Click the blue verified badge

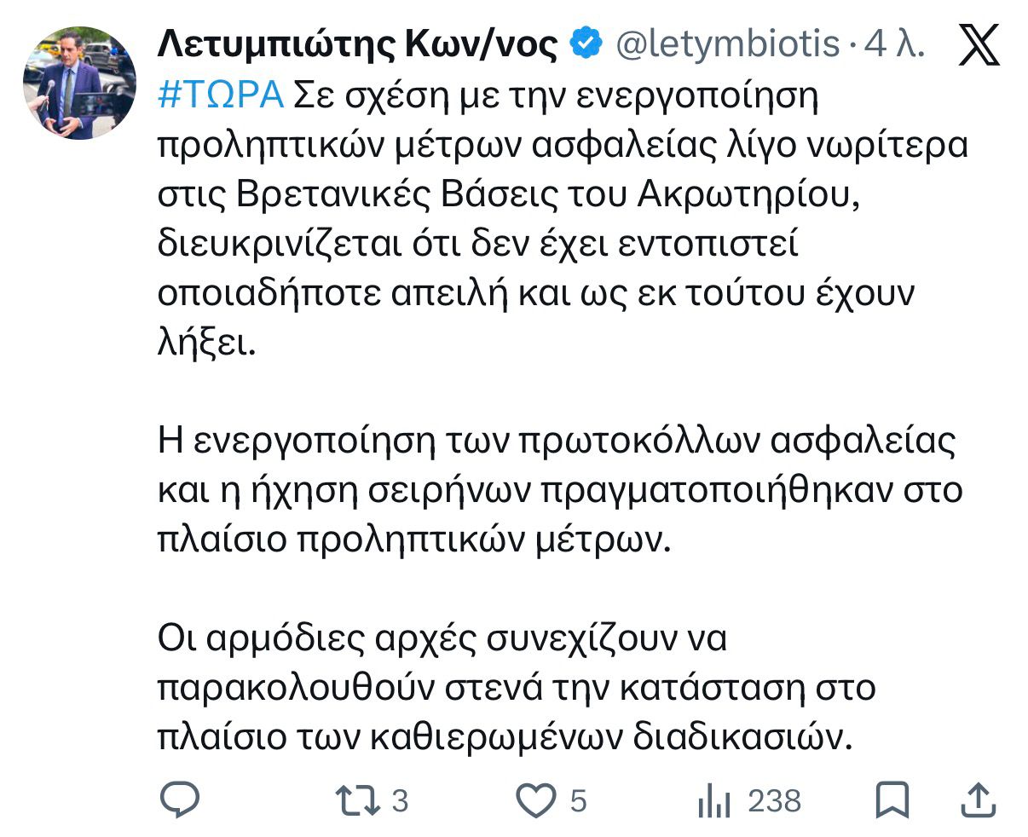[586, 44]
